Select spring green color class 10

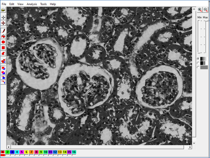click(x=46, y=152)
